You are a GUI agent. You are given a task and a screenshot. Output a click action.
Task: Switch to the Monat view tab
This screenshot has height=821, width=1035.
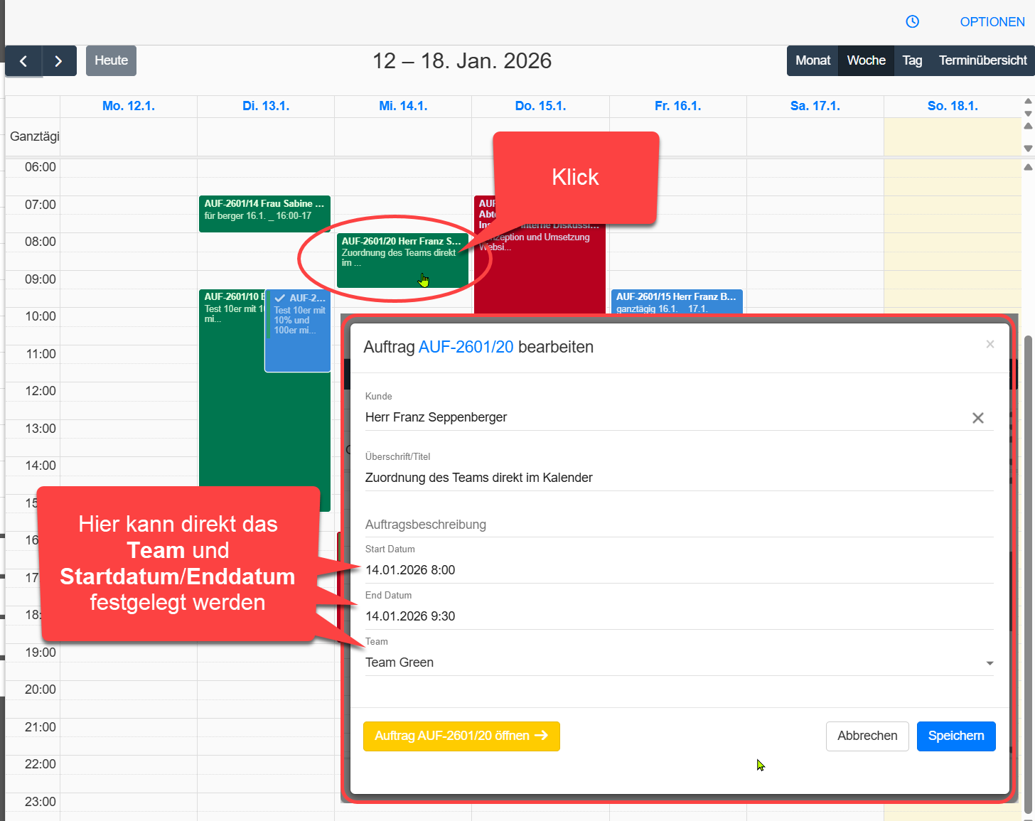tap(812, 60)
